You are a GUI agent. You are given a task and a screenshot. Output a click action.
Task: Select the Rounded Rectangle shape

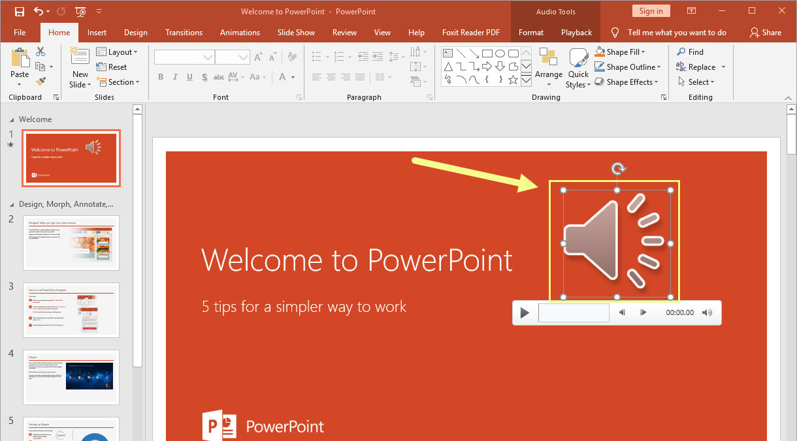pos(513,53)
